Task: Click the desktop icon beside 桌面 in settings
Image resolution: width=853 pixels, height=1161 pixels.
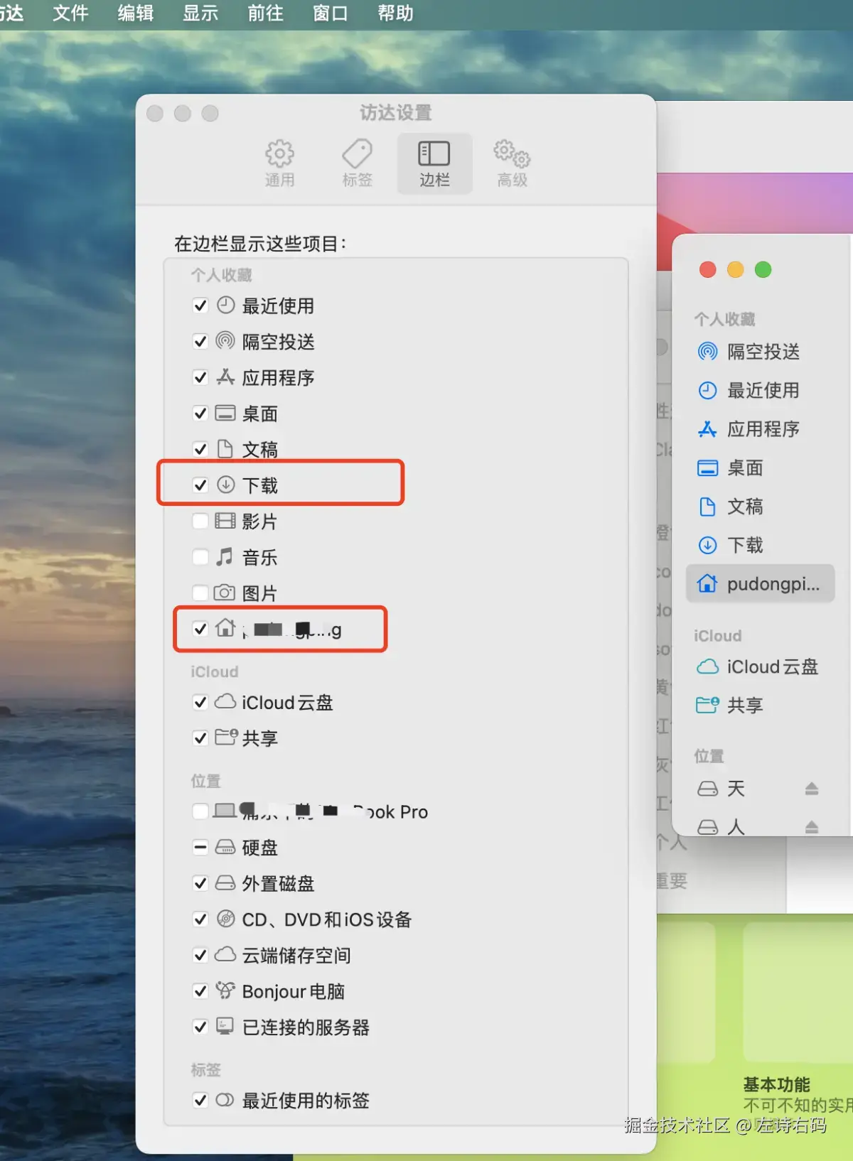Action: [225, 413]
